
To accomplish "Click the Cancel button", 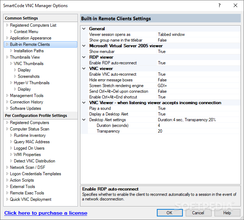I will pos(198,213).
